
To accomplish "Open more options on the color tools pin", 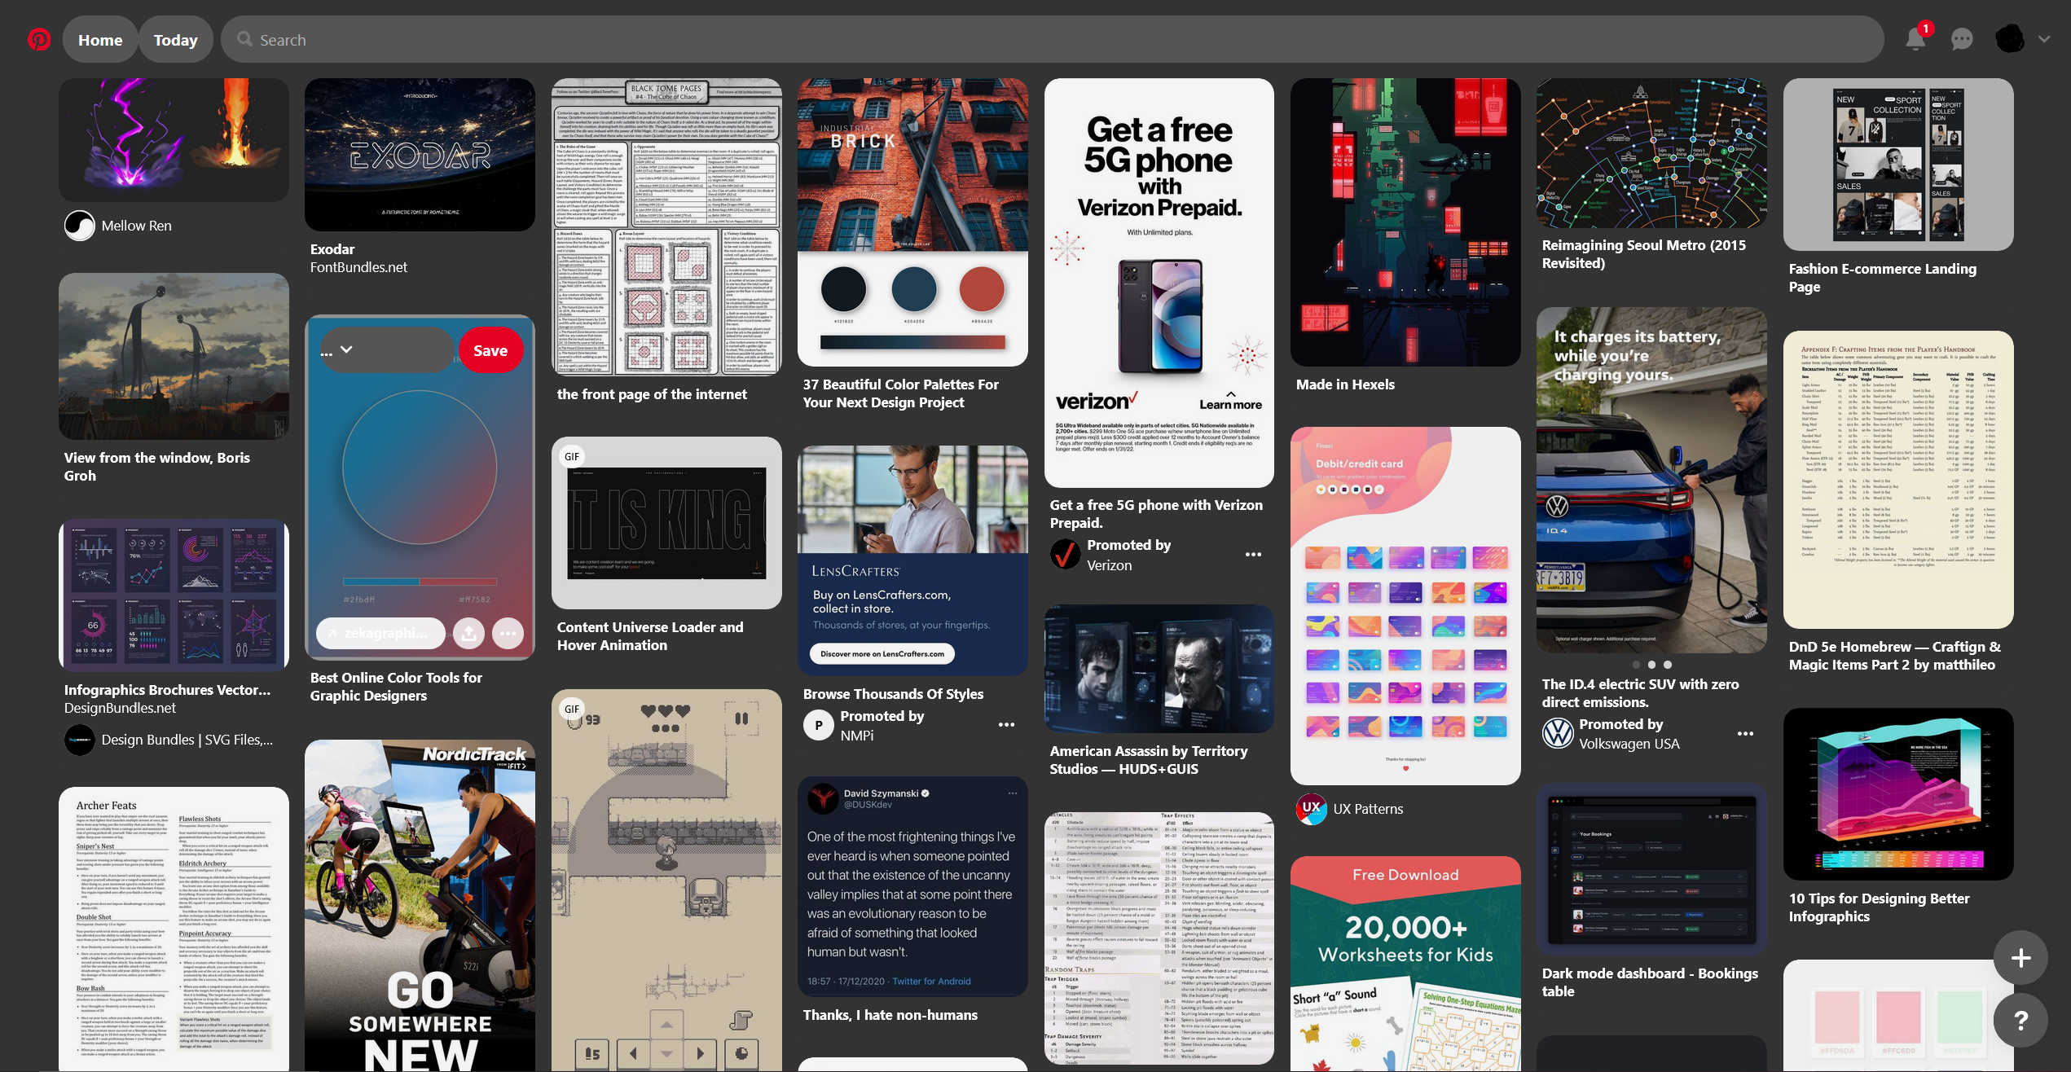I will [x=508, y=633].
